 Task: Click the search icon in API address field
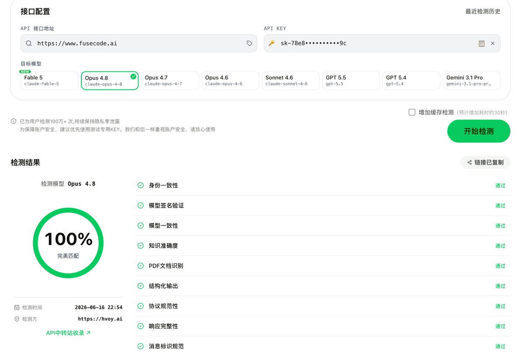(x=29, y=43)
